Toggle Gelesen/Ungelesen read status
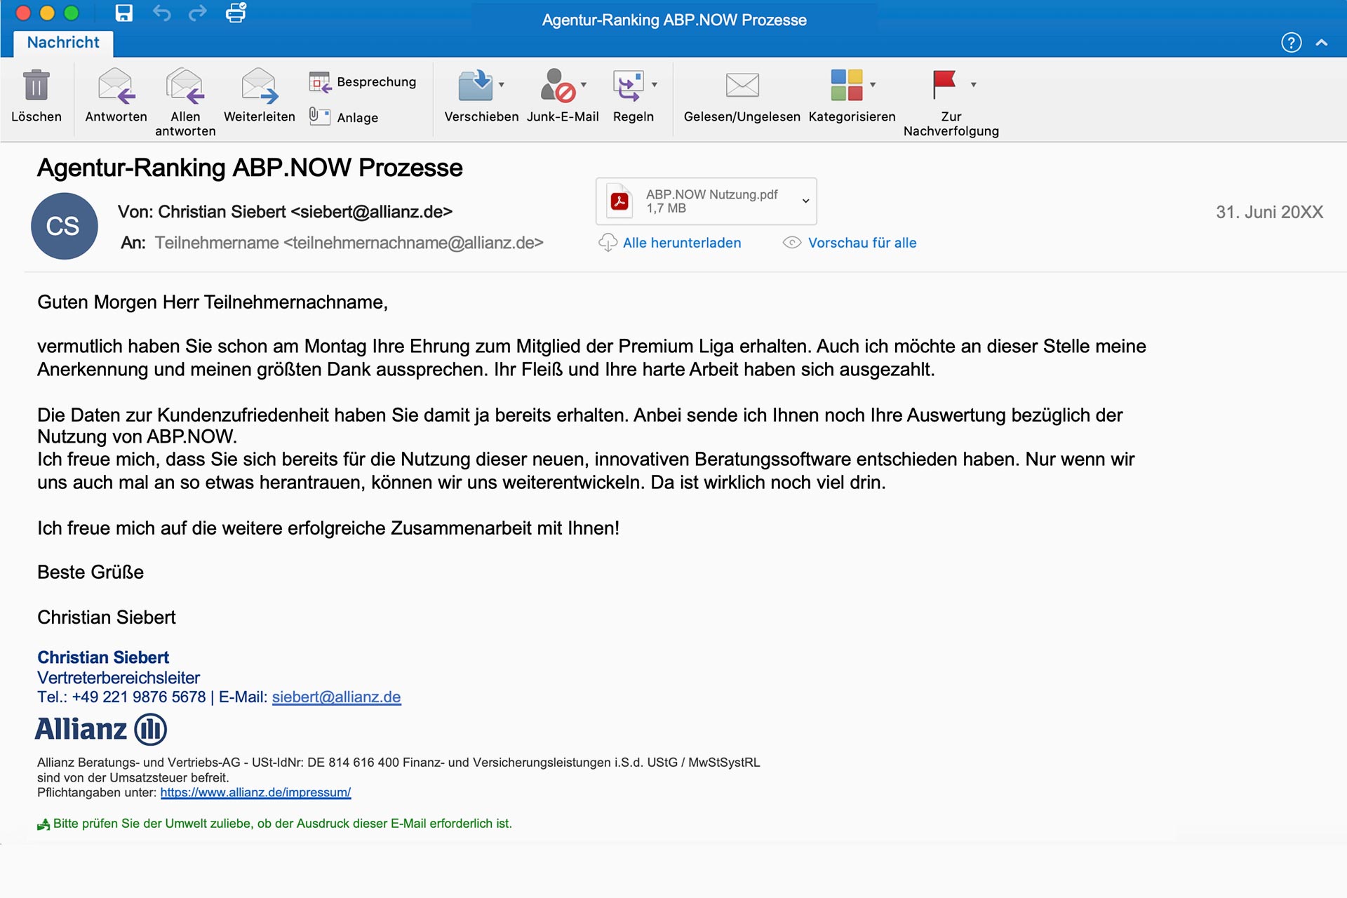This screenshot has width=1347, height=898. 742,86
